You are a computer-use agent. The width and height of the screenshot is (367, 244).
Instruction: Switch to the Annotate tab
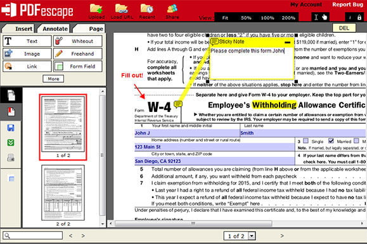click(x=55, y=28)
